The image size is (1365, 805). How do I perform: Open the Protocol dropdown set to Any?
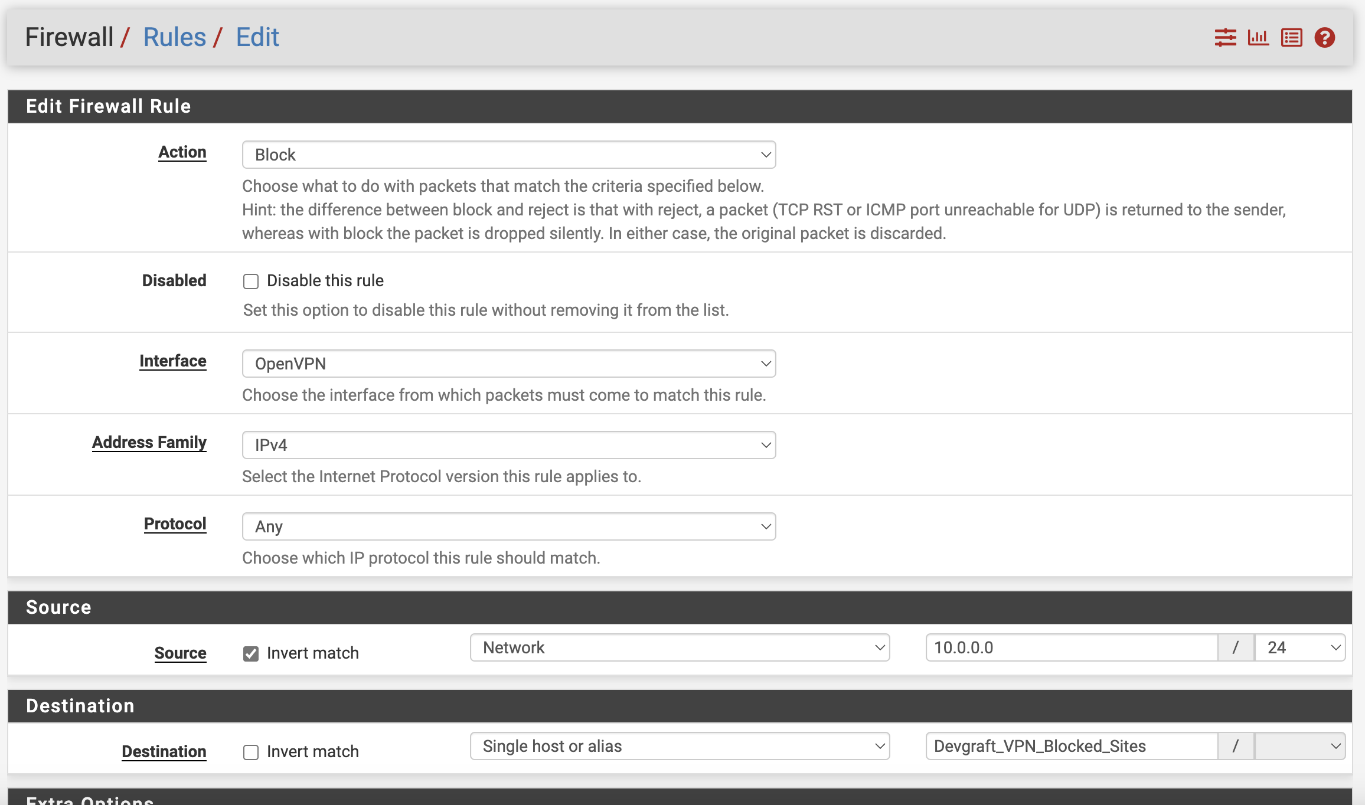pyautogui.click(x=508, y=526)
